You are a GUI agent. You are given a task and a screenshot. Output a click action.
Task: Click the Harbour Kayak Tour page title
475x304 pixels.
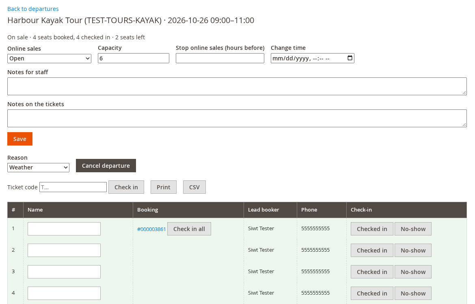(131, 20)
